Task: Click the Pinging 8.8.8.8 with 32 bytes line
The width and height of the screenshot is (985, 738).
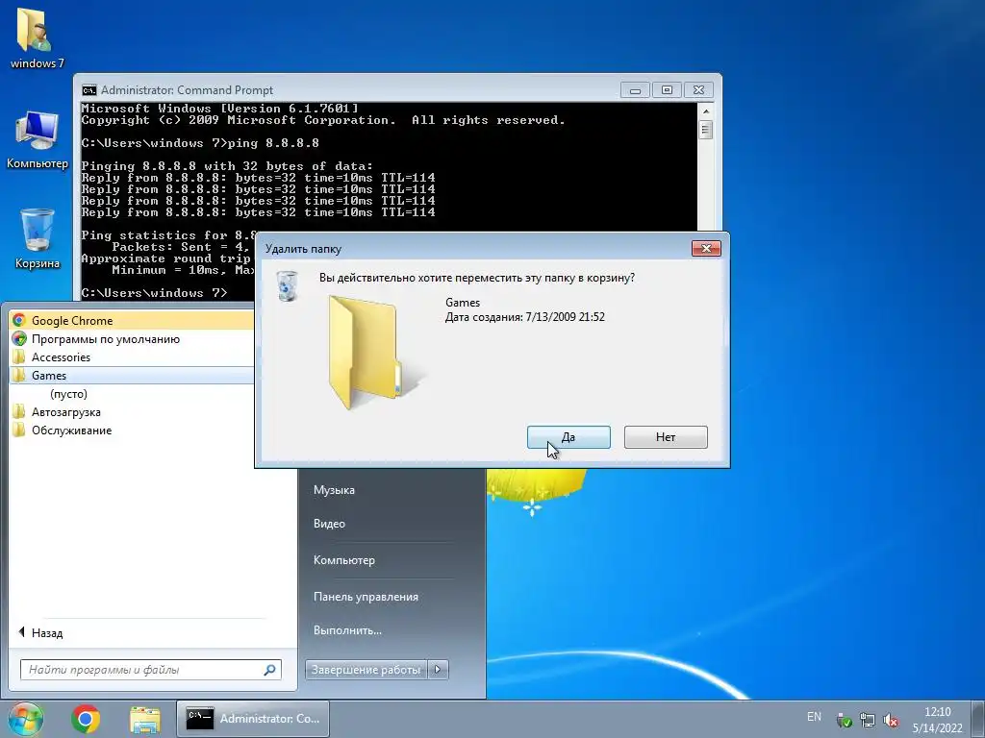Action: pos(227,166)
